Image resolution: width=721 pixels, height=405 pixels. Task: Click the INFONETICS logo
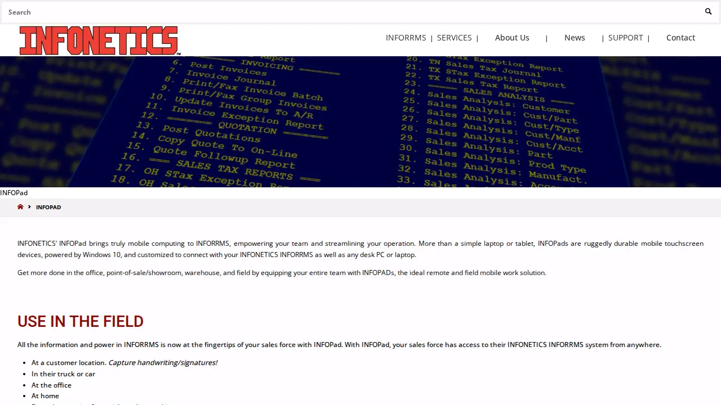[x=100, y=40]
